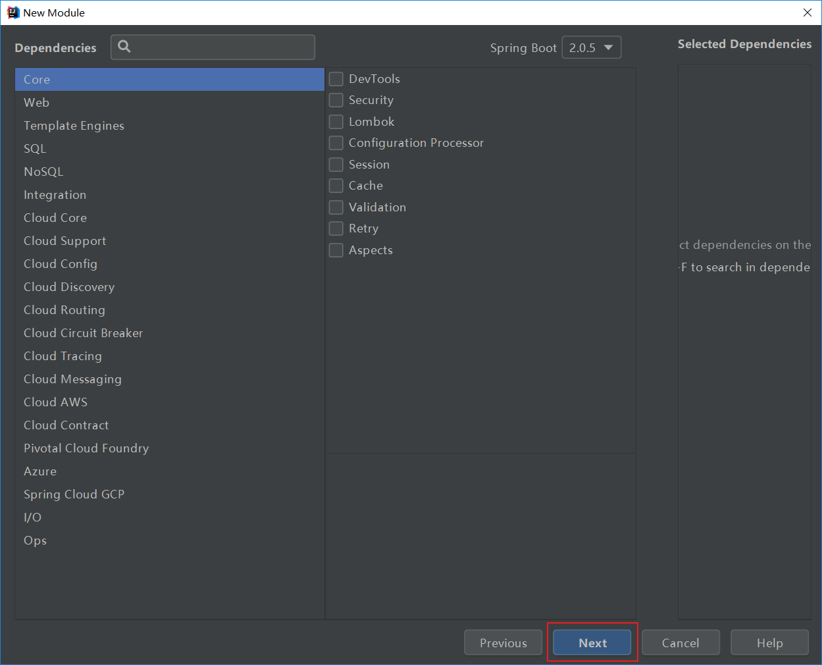The image size is (822, 665).
Task: Check the Session dependency
Action: tap(336, 165)
